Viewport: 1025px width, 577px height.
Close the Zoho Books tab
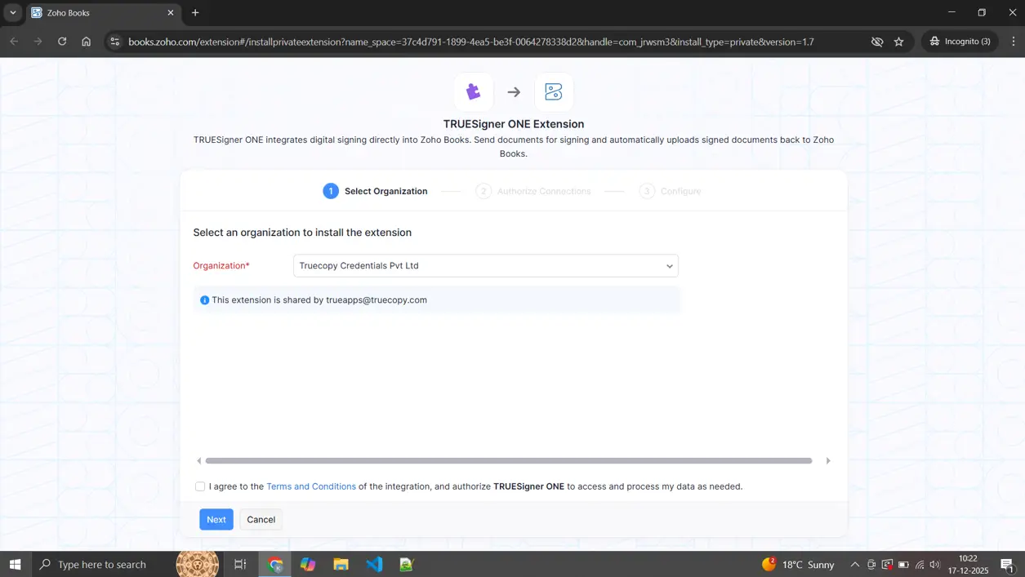171,13
